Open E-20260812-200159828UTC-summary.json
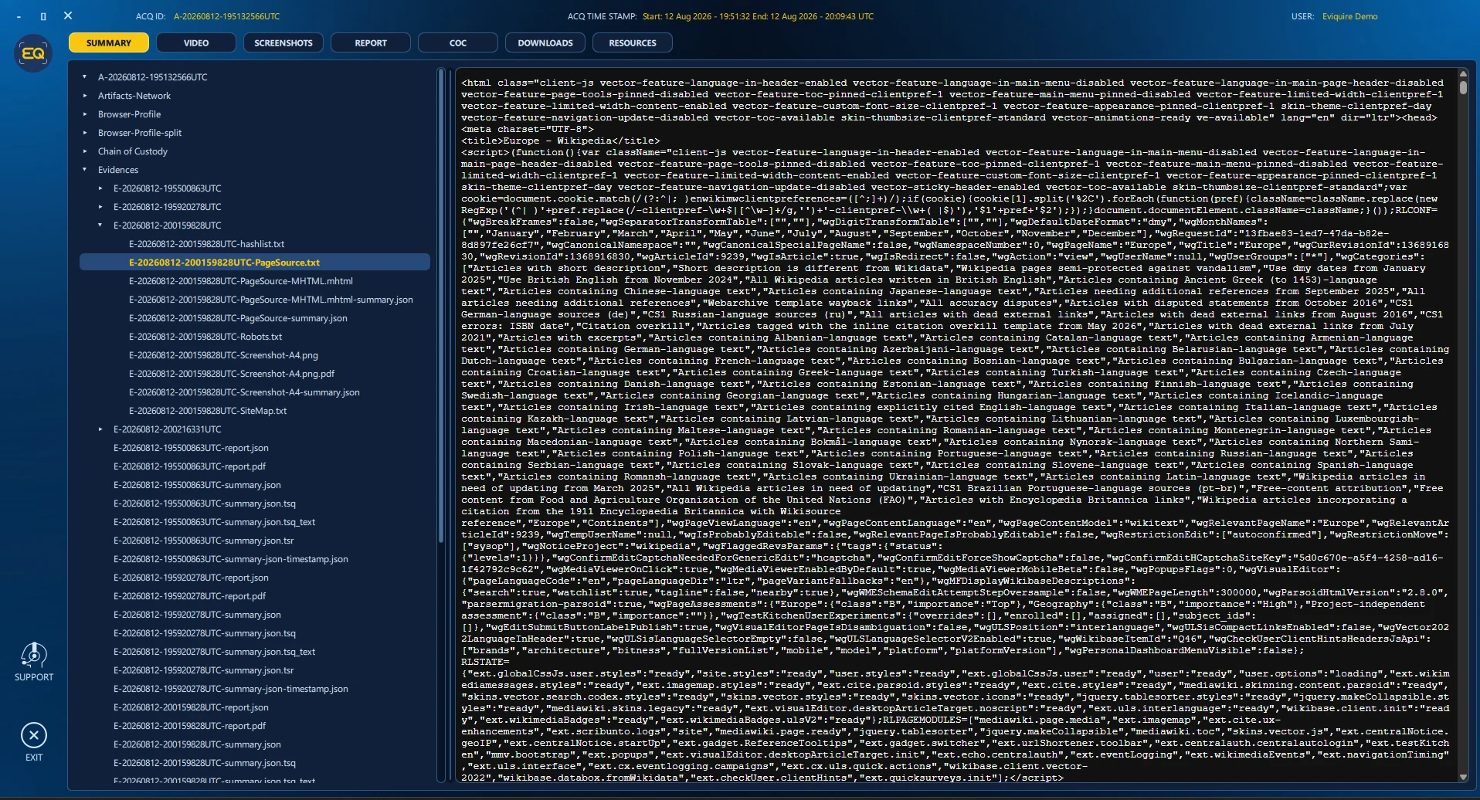Image resolution: width=1480 pixels, height=800 pixels. [x=197, y=744]
